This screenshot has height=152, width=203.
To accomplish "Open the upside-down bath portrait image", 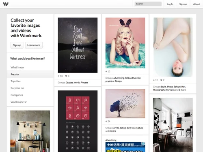I will (x=173, y=47).
